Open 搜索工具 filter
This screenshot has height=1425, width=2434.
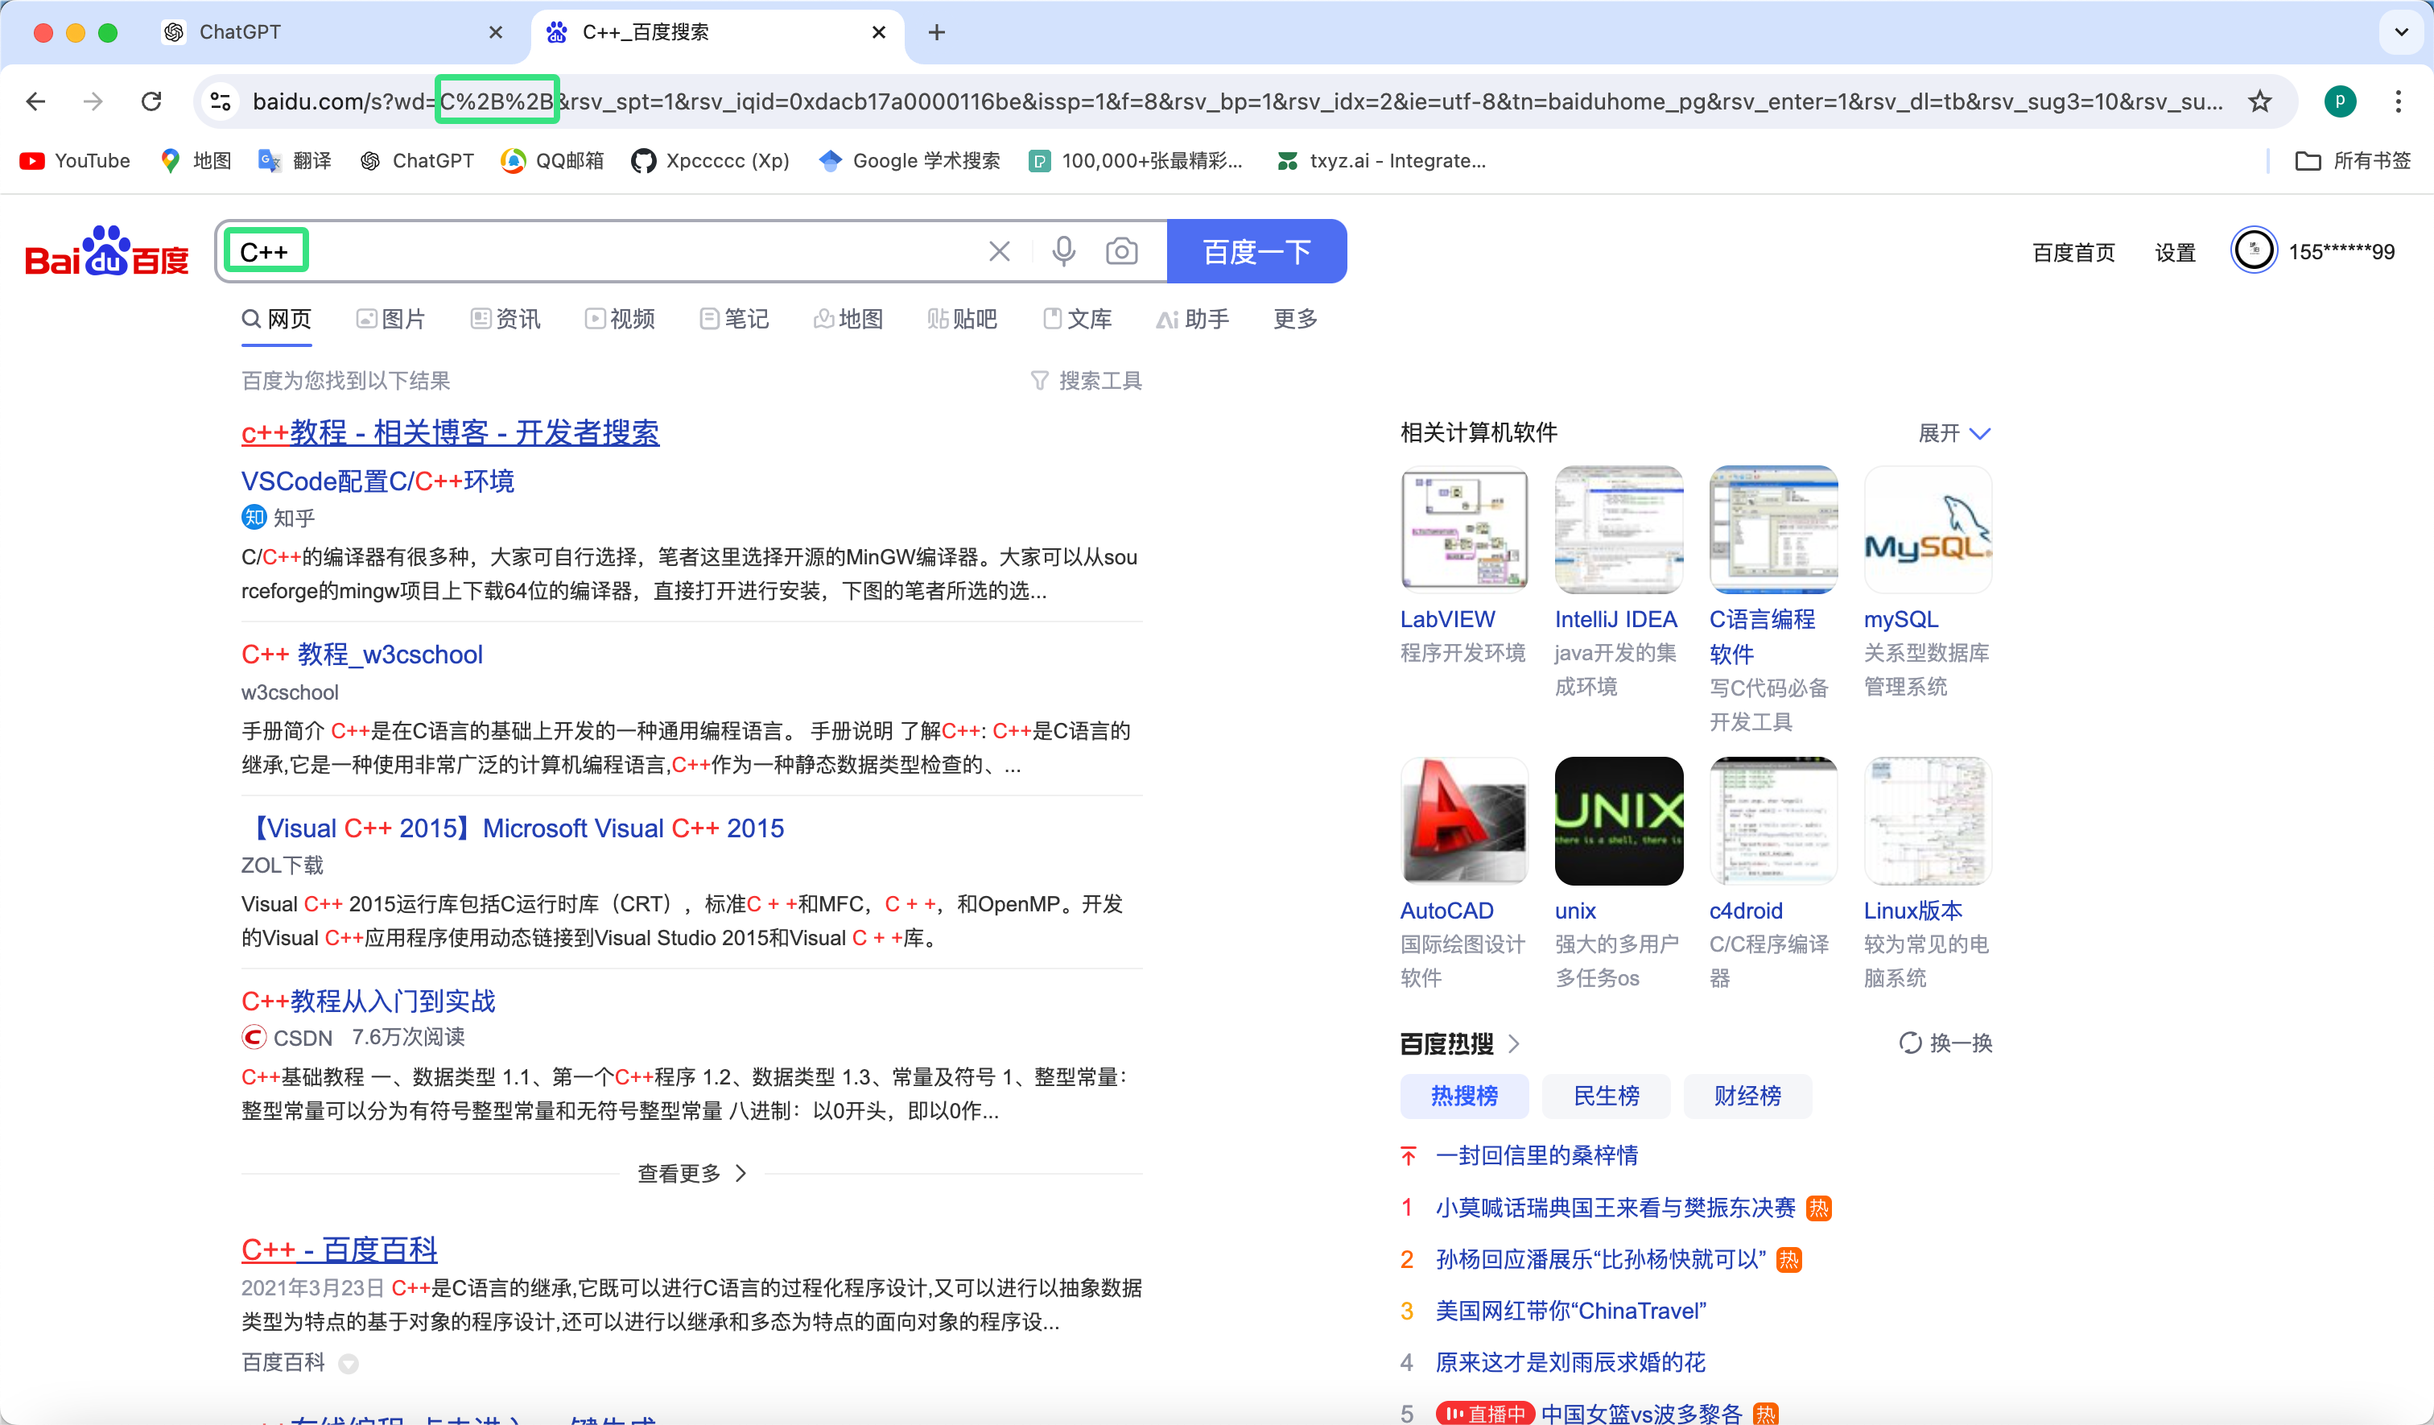pos(1087,381)
